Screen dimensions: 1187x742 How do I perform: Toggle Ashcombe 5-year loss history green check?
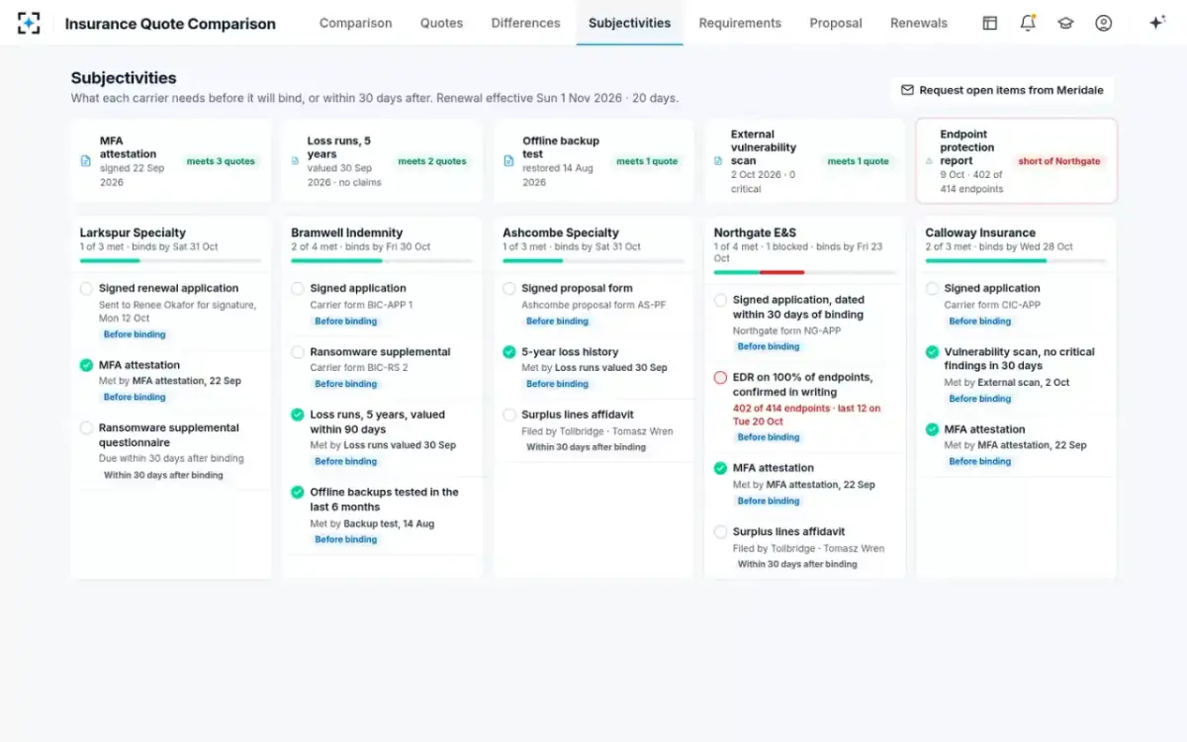click(509, 352)
